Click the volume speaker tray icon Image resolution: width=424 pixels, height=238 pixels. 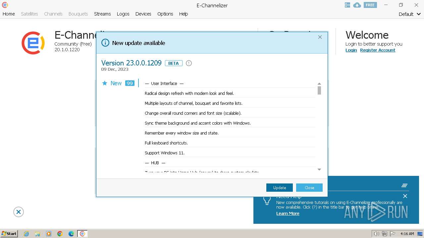[376, 234]
